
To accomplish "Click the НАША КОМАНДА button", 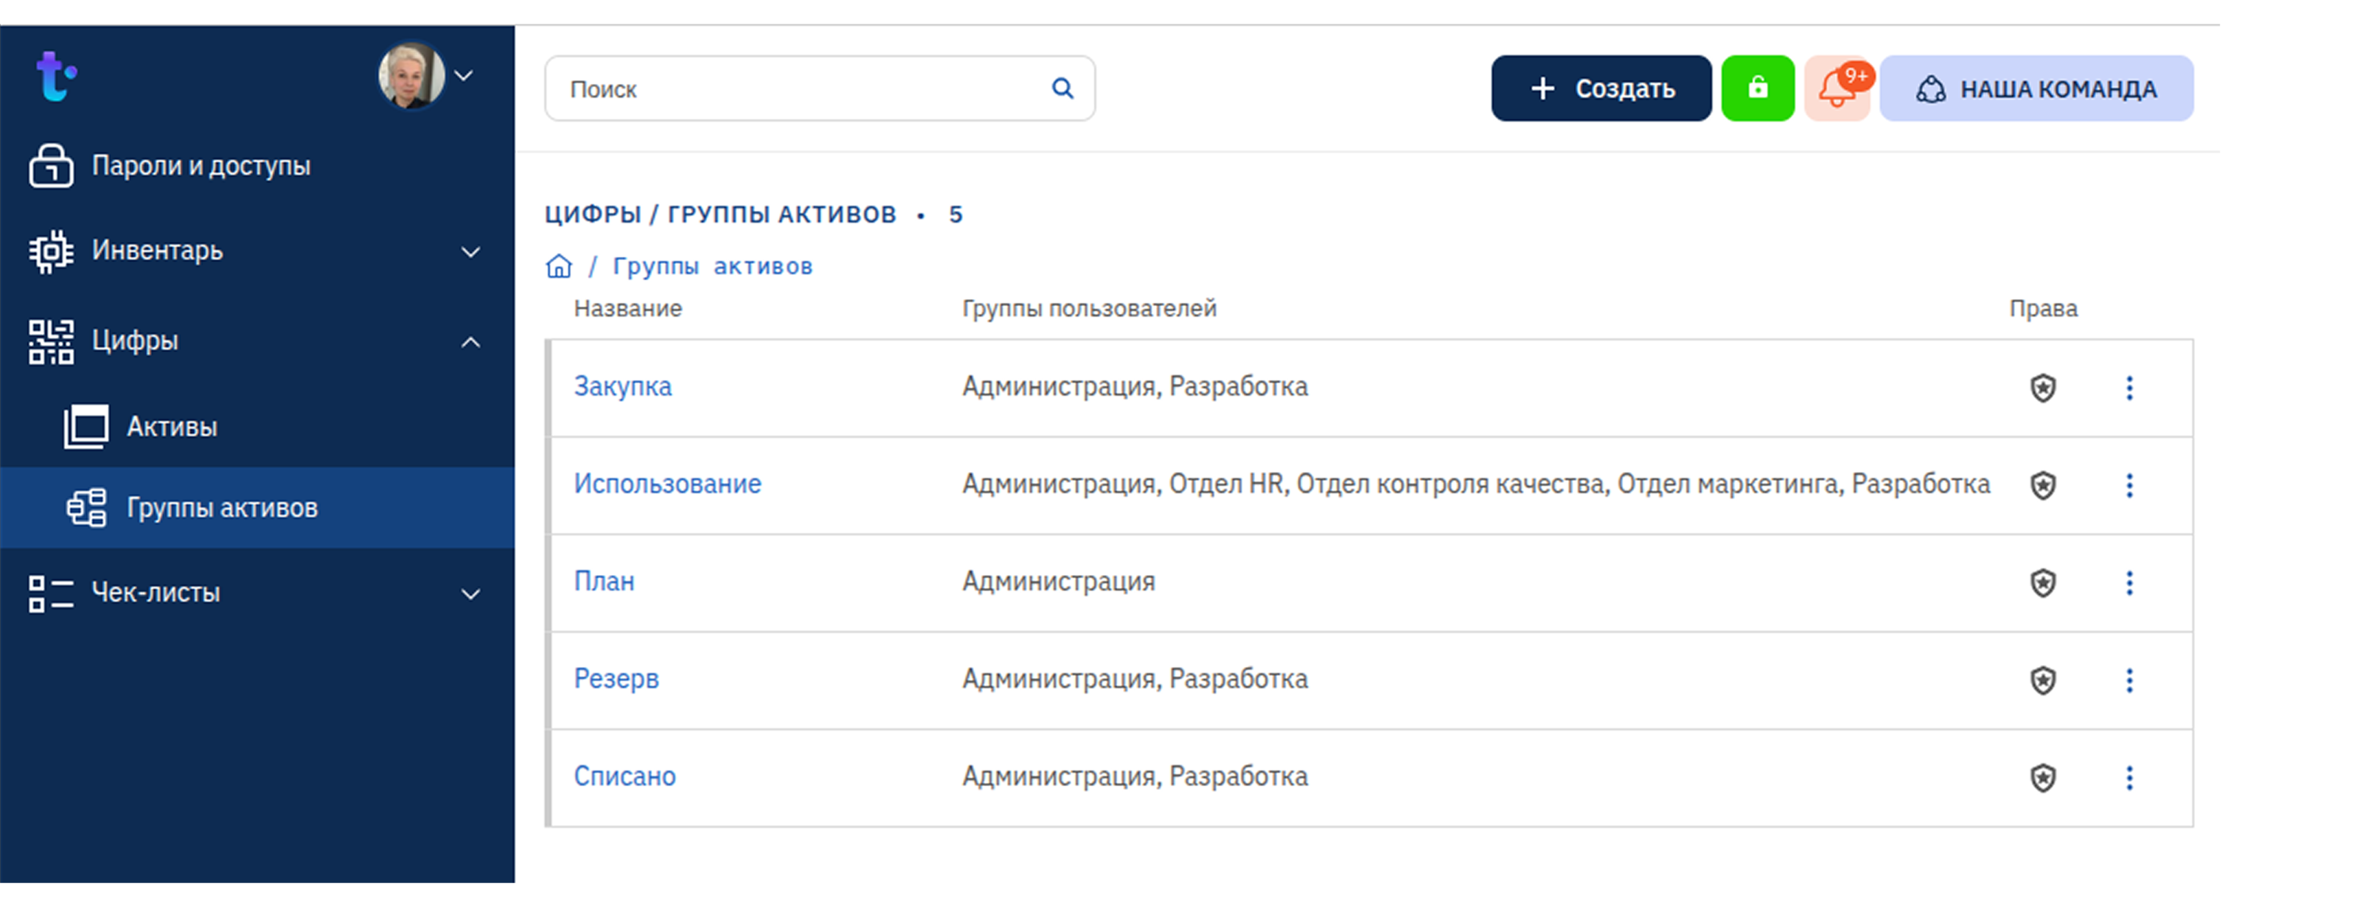I will (2036, 89).
